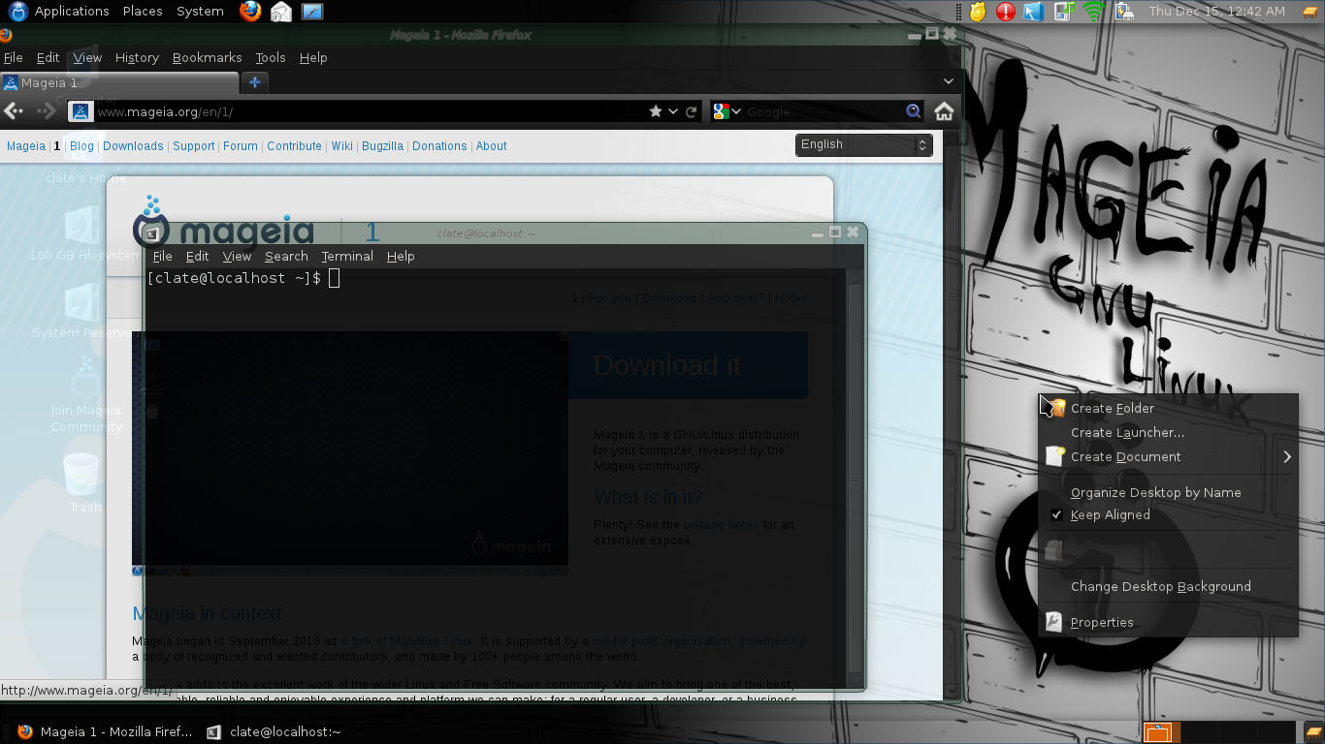This screenshot has width=1325, height=744.
Task: Open Firefox Bookmarks menu
Action: [x=207, y=58]
